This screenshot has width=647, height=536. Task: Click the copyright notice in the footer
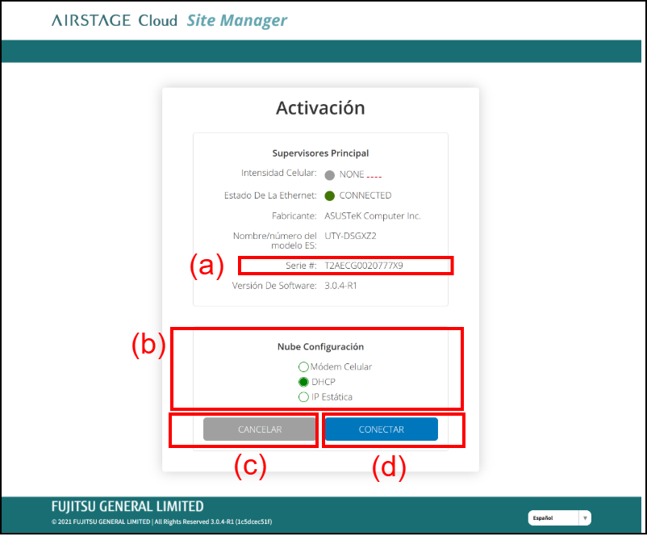pos(161,521)
